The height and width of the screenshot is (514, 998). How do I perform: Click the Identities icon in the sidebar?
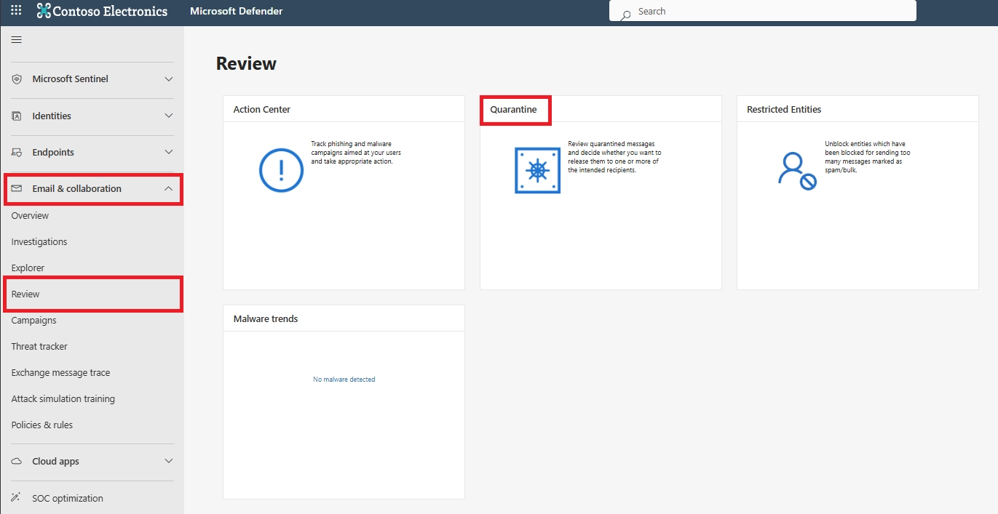[x=15, y=115]
